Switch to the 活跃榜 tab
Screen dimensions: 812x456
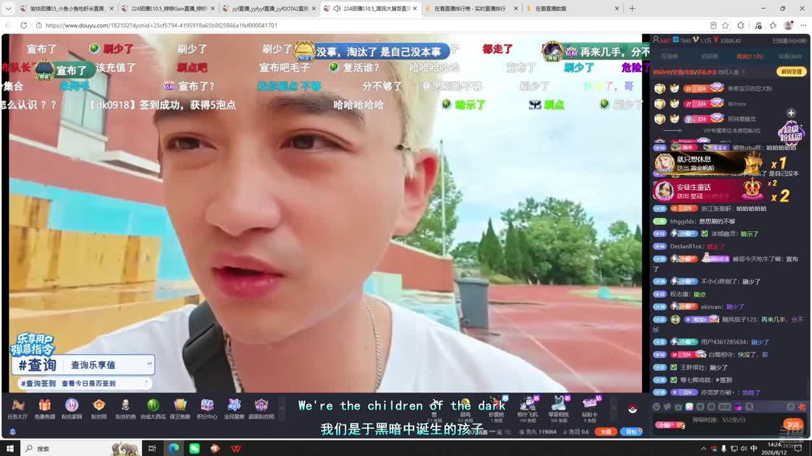click(x=709, y=56)
